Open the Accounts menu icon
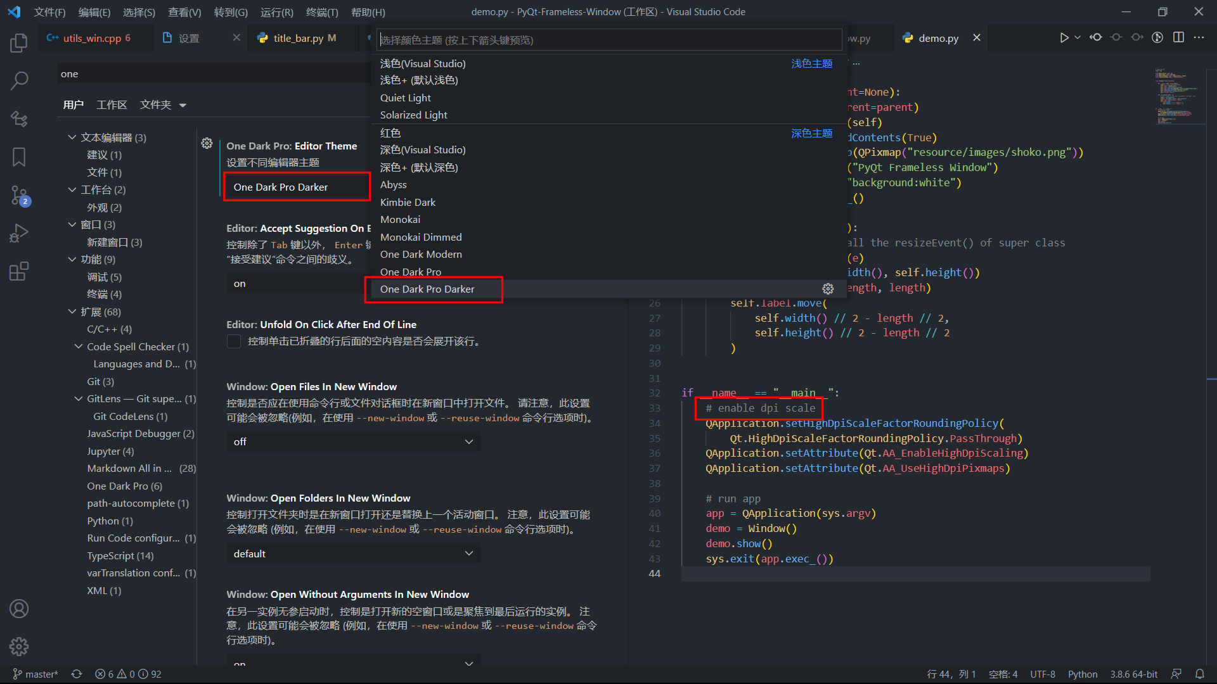1217x684 pixels. (19, 609)
